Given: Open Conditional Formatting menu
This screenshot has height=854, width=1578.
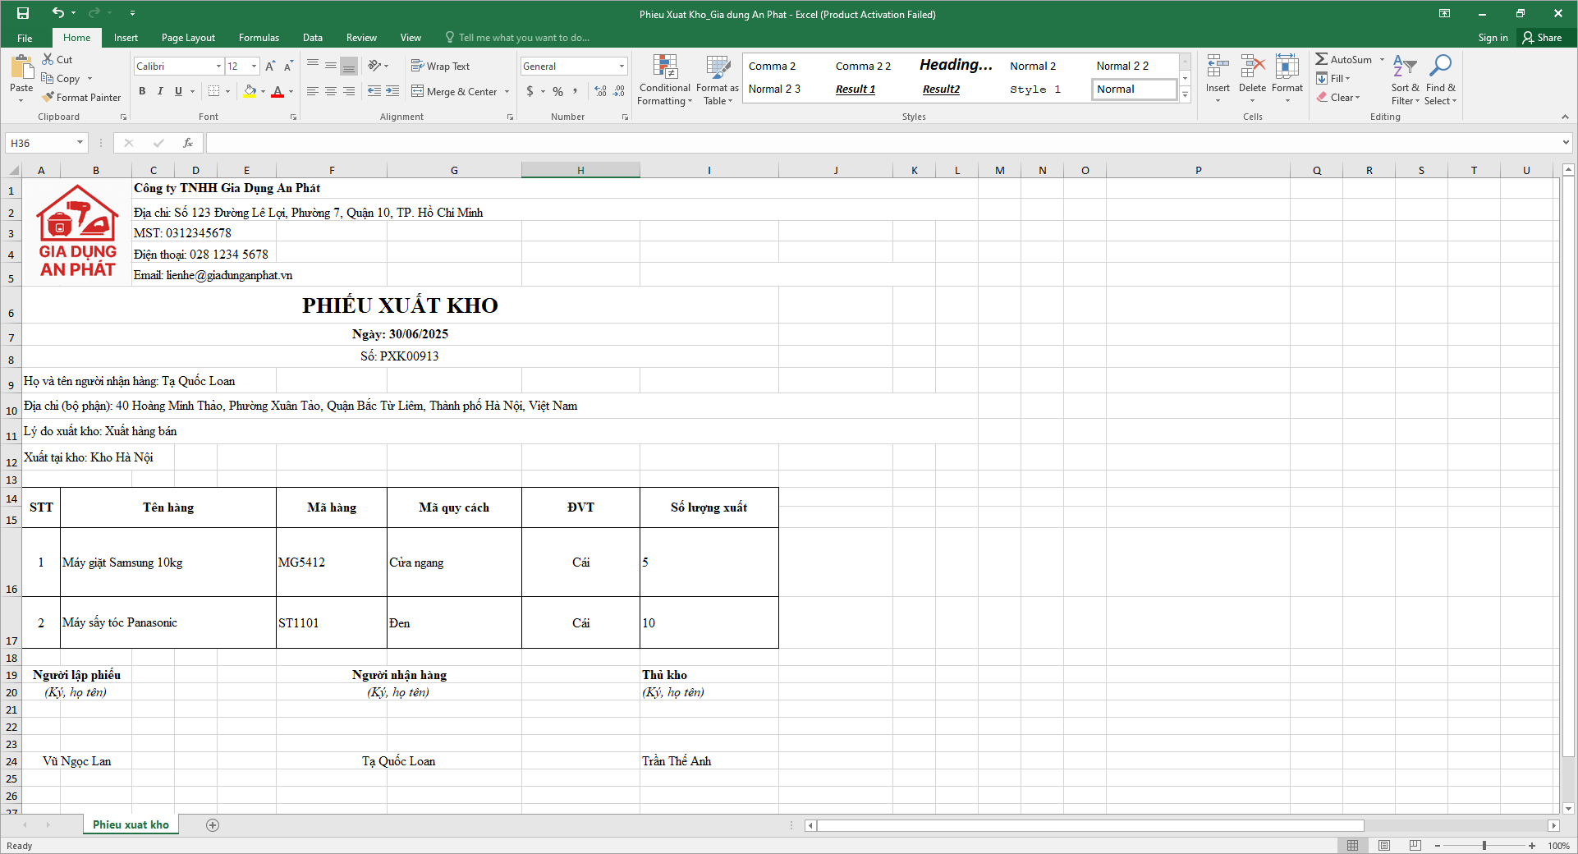Looking at the screenshot, I should coord(664,80).
